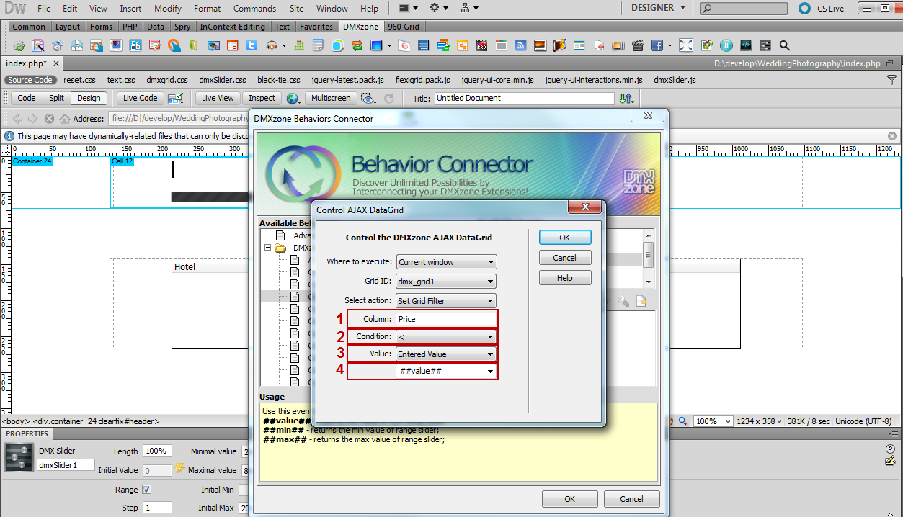
Task: Select the 960 Grid insert tab
Action: (404, 27)
